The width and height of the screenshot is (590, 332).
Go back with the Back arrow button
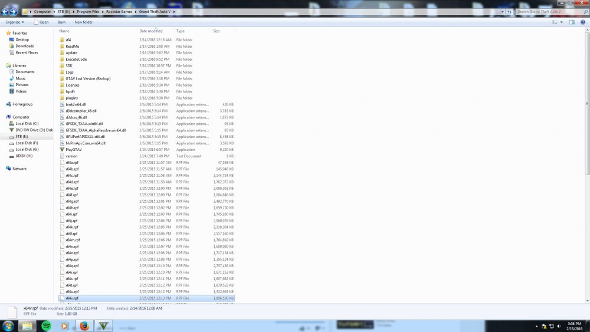pos(5,12)
